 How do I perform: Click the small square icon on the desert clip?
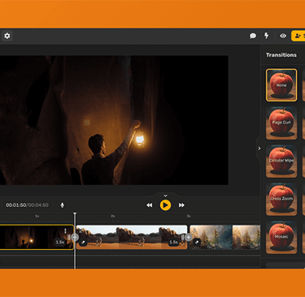(83, 243)
